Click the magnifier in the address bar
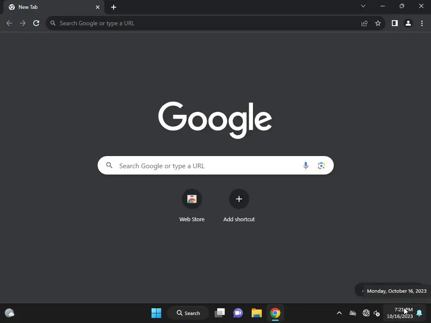Image resolution: width=431 pixels, height=323 pixels. [x=53, y=24]
